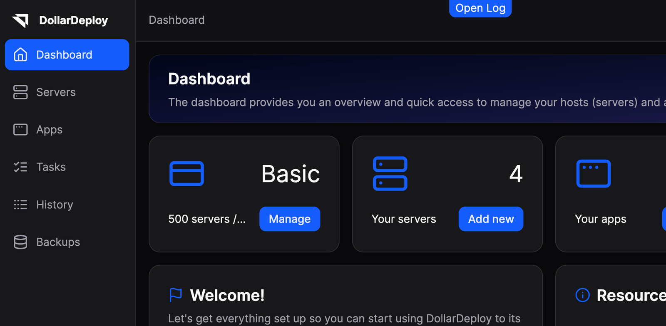
Task: Click the DollarDeploy brand name
Action: tap(74, 20)
